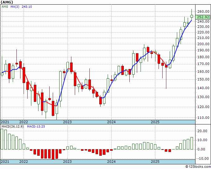The height and width of the screenshot is (169, 211).
Task: Click 2024 on the price chart timeline
Action: (111, 122)
